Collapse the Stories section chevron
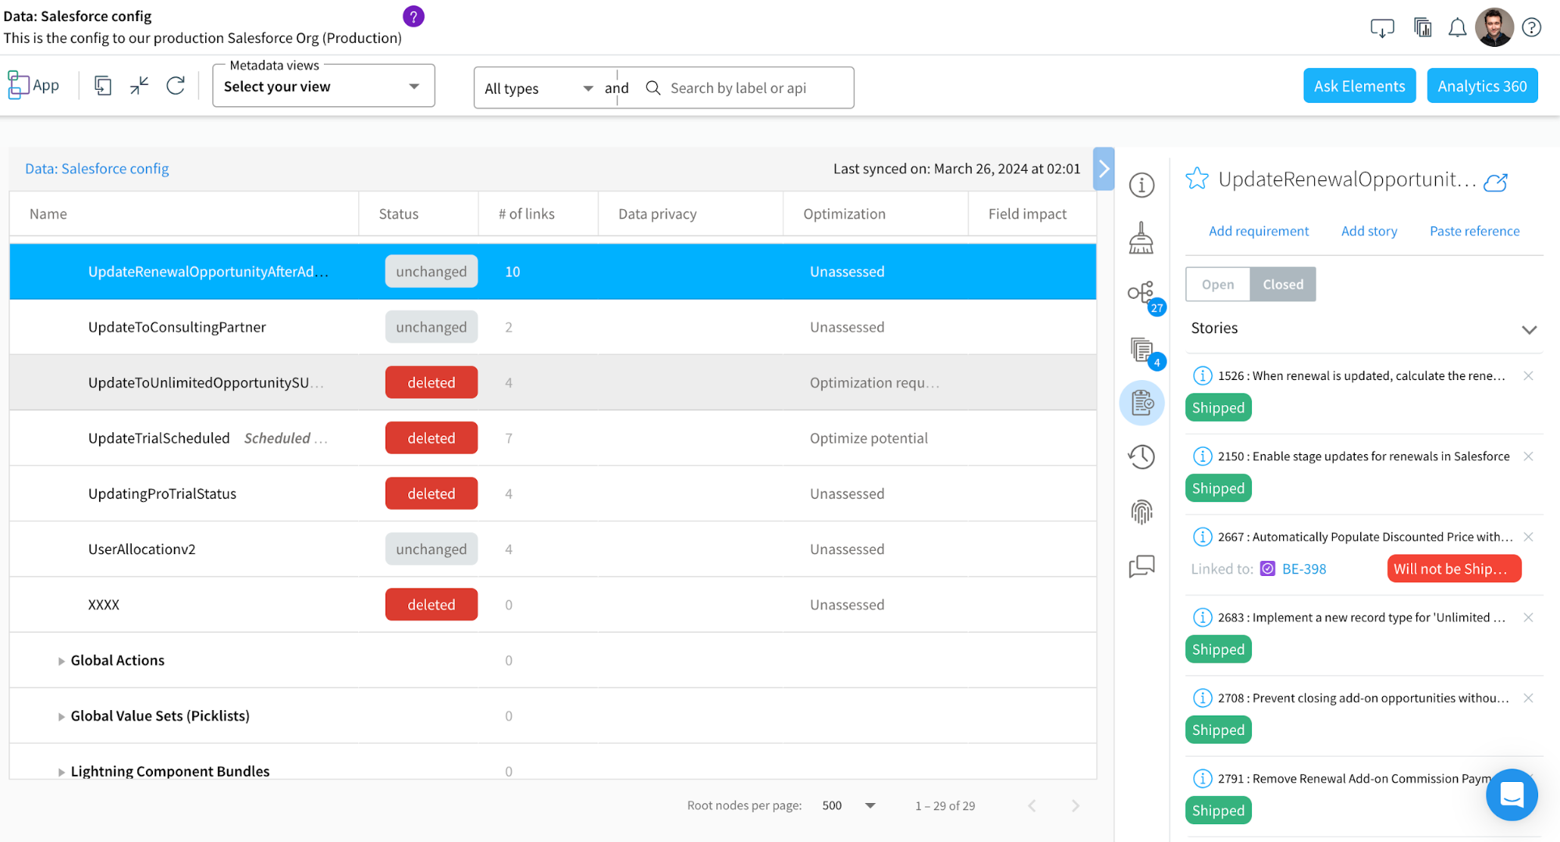1560x842 pixels. pos(1529,329)
